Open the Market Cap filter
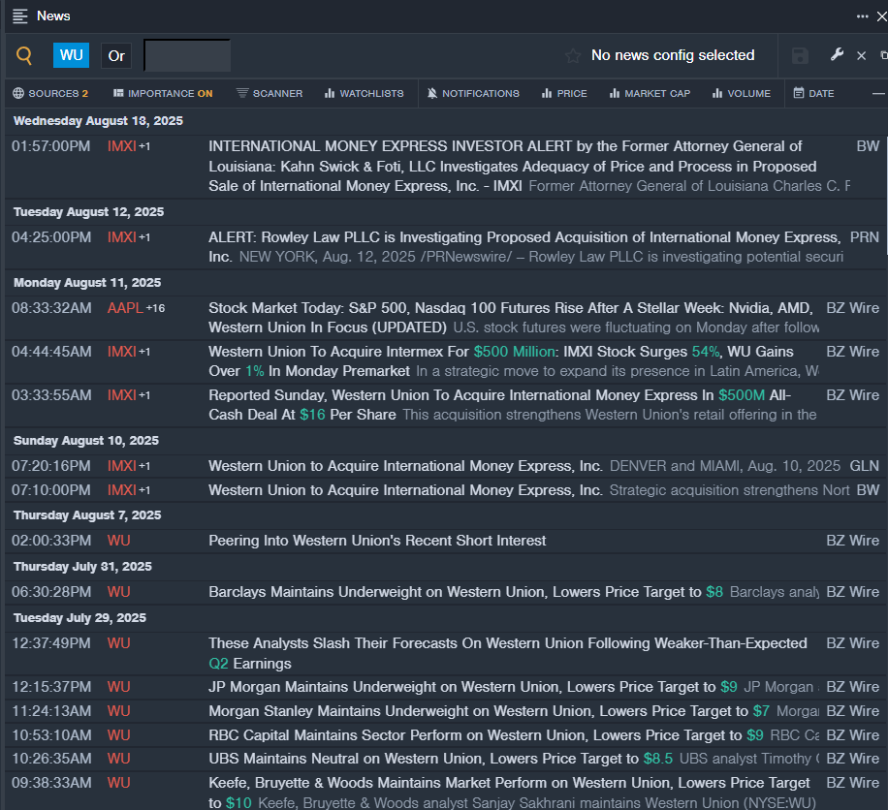This screenshot has width=888, height=810. click(650, 93)
